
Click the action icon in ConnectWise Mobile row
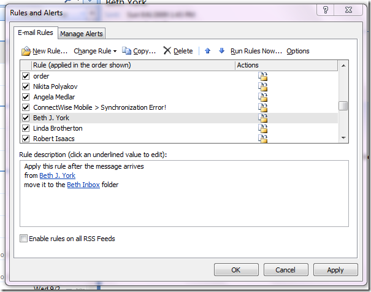click(262, 108)
